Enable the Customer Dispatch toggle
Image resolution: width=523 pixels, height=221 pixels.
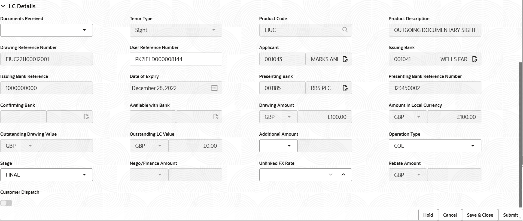pos(6,203)
